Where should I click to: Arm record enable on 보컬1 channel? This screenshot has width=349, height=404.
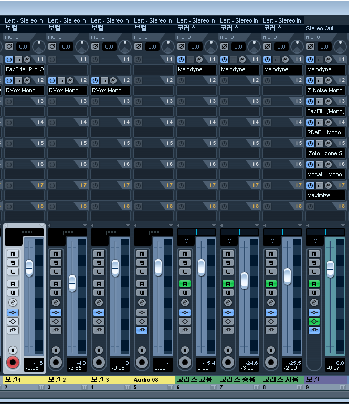point(13,362)
